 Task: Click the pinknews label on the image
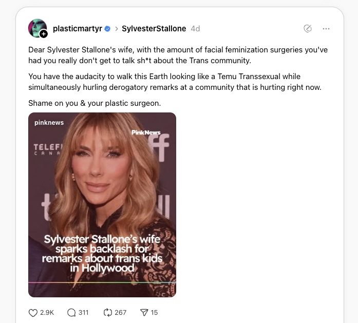pos(49,123)
